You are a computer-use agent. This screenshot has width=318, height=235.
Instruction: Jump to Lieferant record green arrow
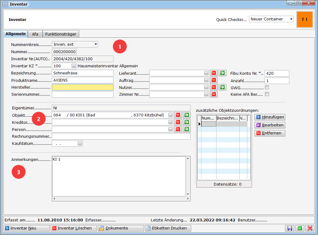(x=222, y=73)
